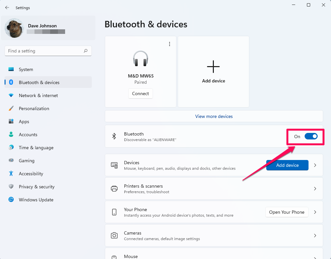Click the Find a setting search box
The image size is (331, 259).
pos(48,51)
